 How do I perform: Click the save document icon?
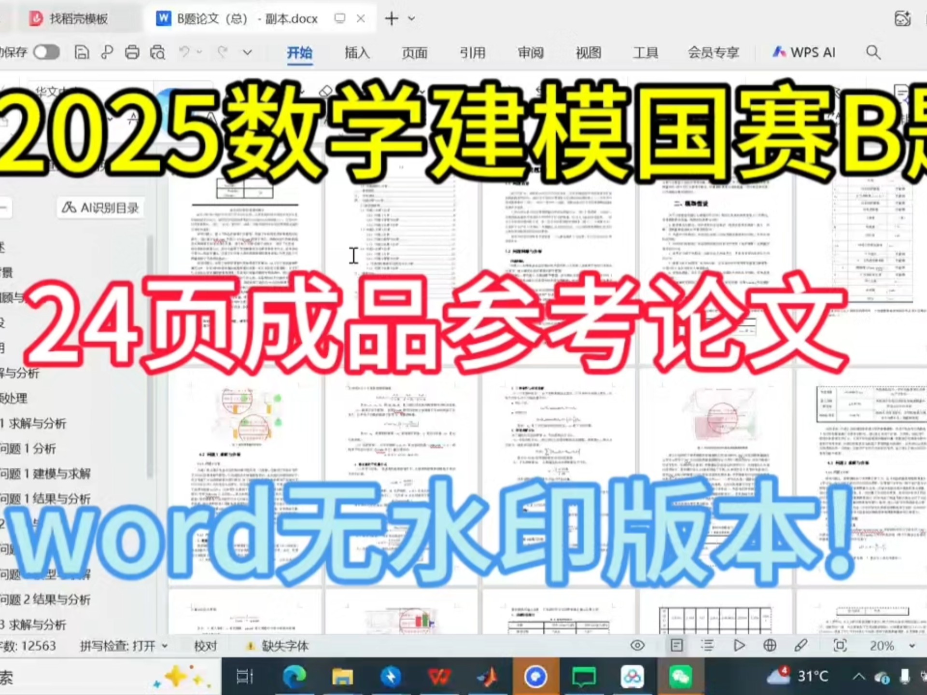[82, 52]
